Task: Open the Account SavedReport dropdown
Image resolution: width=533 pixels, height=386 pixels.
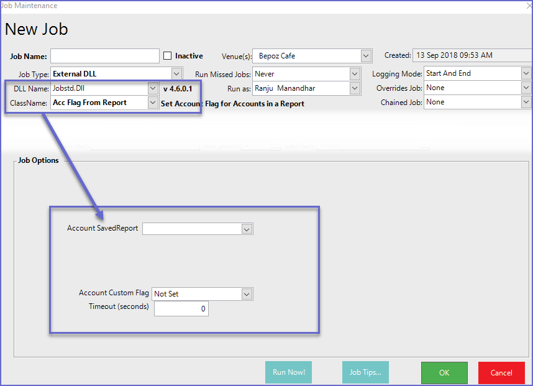Action: (247, 229)
